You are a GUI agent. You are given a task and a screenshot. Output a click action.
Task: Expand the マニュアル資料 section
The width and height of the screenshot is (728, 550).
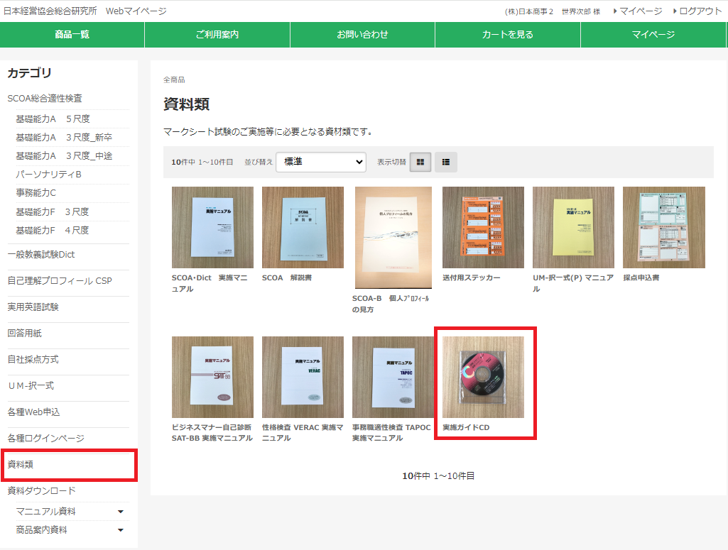tap(120, 512)
